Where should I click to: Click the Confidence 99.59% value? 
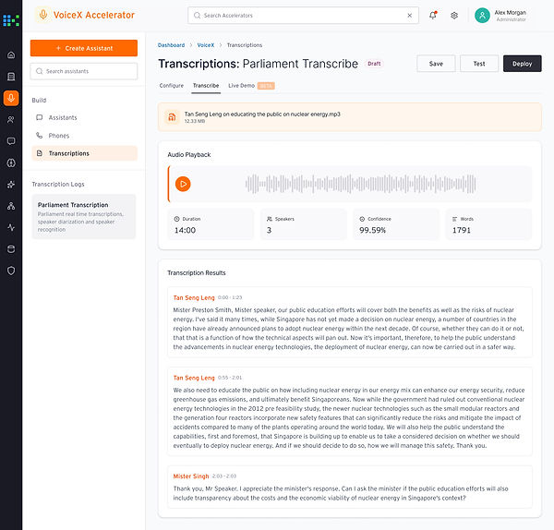[372, 230]
